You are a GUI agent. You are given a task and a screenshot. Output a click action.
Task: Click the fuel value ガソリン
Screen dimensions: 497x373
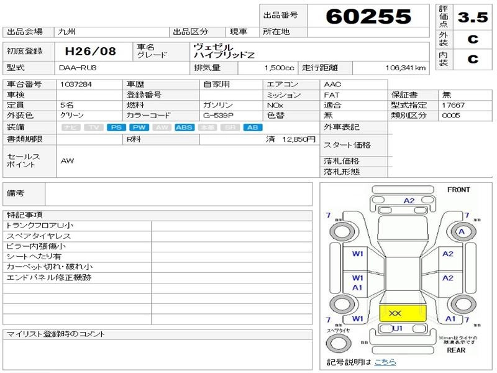218,105
